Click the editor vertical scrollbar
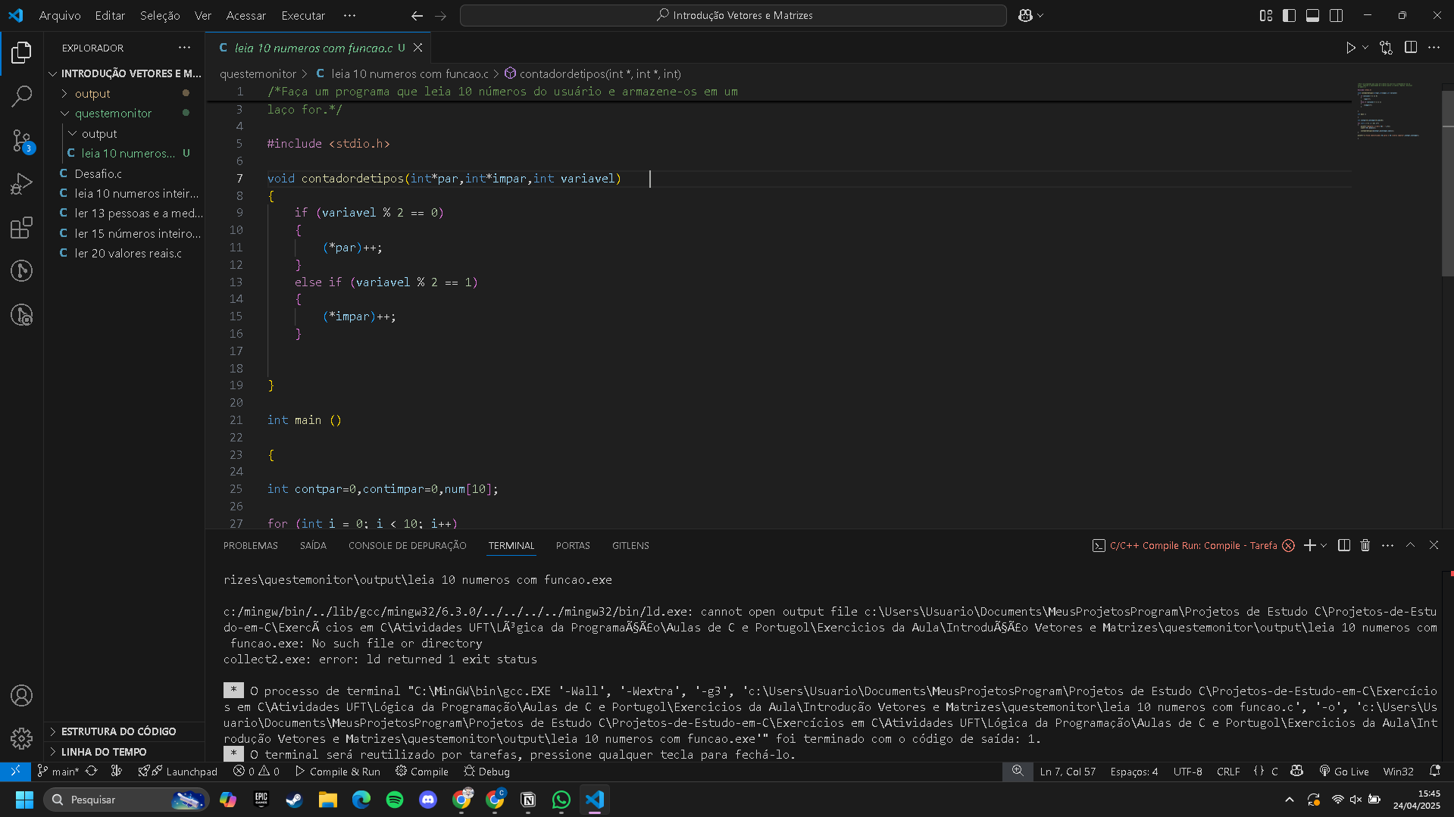Screen dimensions: 1454x817 pyautogui.click(x=1448, y=182)
